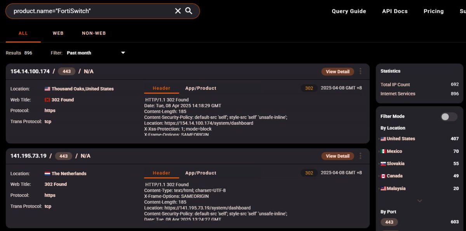
Task: Click the Netherlands flag beside location
Action: point(47,174)
